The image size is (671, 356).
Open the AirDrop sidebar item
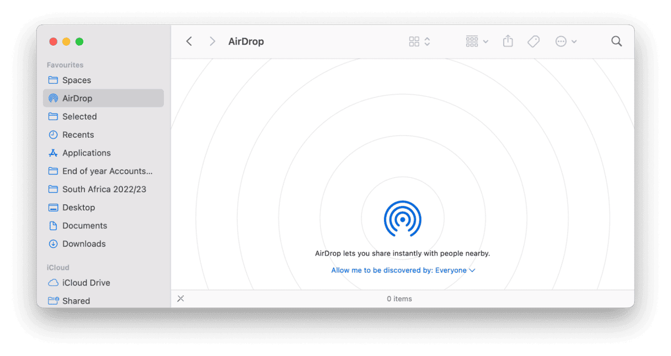[x=78, y=98]
